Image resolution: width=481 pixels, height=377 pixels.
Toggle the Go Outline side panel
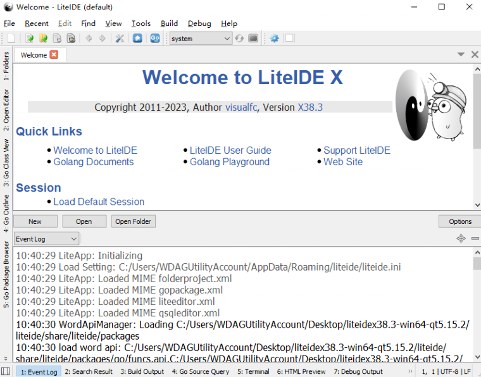click(x=6, y=213)
